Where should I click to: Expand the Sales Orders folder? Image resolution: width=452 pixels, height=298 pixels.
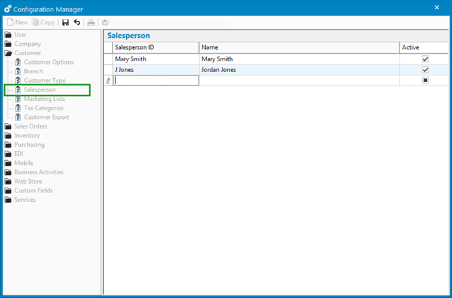[x=30, y=126]
